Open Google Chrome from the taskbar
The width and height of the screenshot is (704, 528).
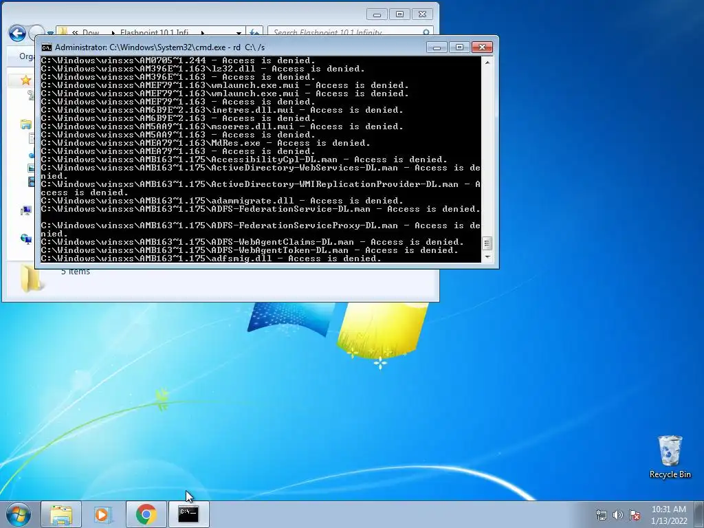coord(146,514)
